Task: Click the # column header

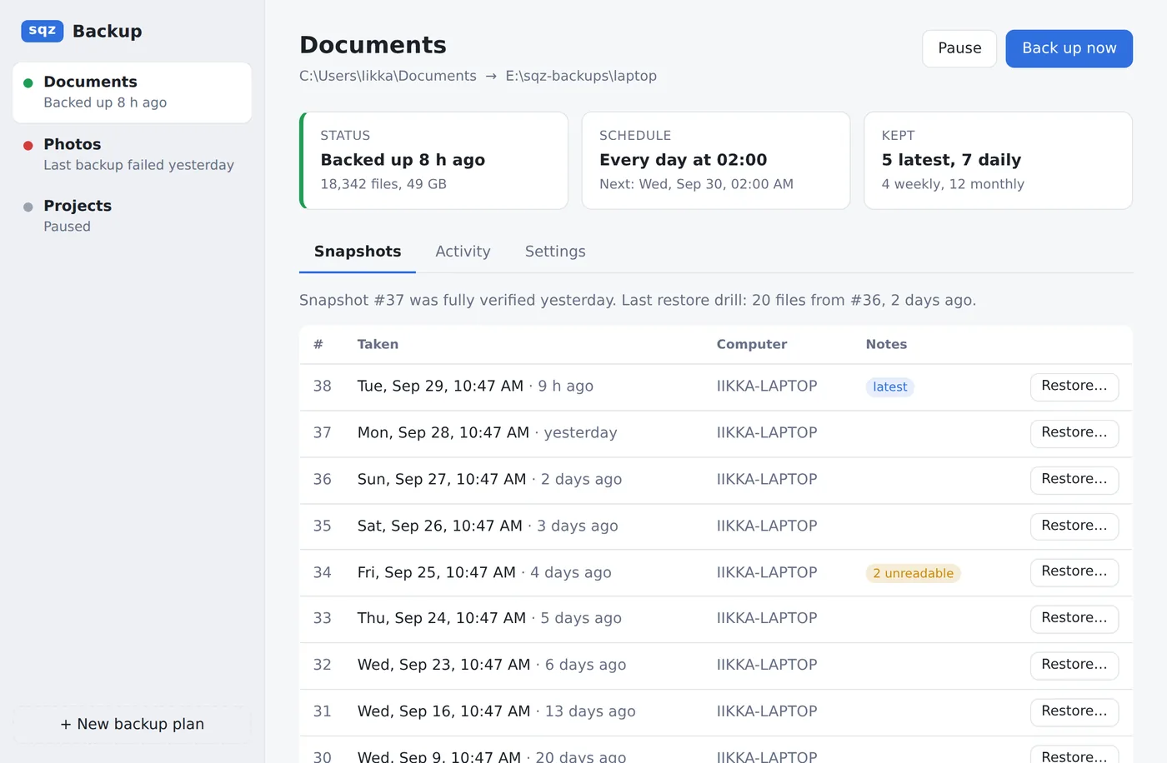Action: click(x=318, y=344)
